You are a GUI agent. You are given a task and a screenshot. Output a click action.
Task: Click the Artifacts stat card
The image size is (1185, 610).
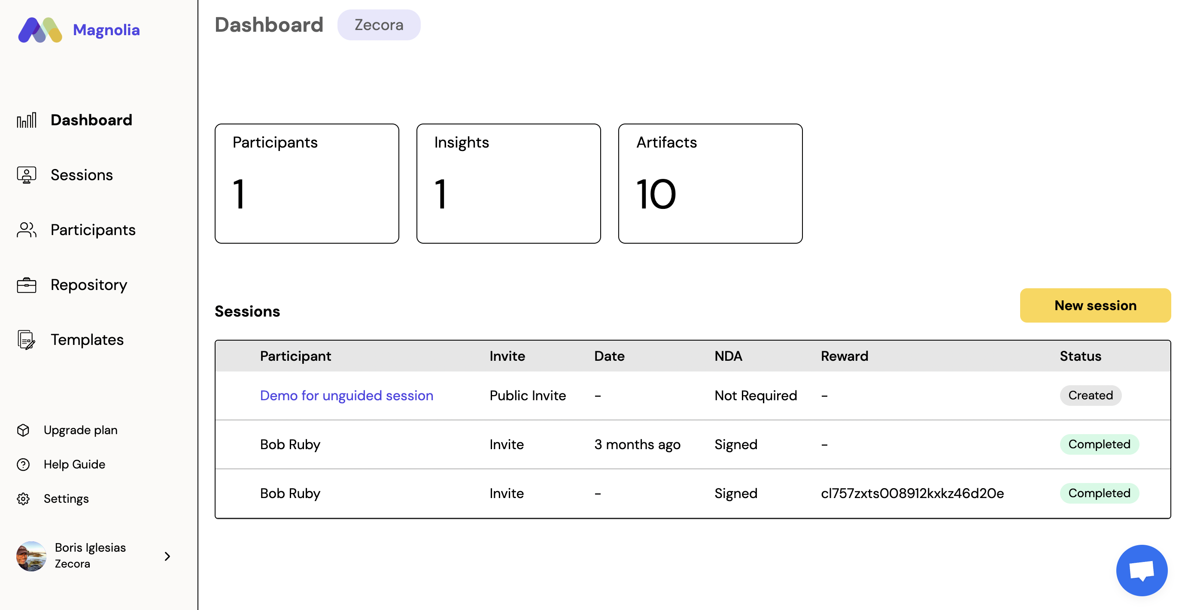[710, 184]
